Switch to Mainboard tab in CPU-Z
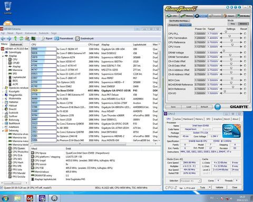 pyautogui.click(x=188, y=119)
